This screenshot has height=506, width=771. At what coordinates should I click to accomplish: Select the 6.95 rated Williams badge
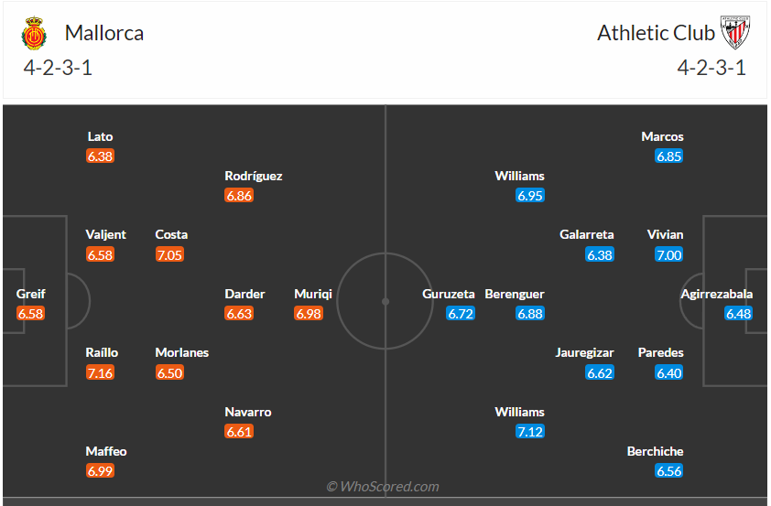[530, 196]
